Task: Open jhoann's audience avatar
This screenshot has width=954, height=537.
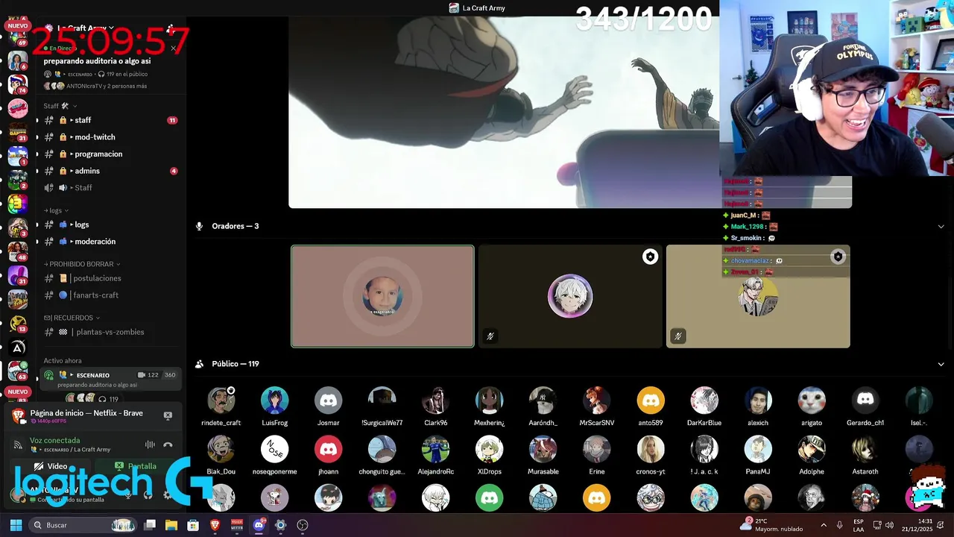Action: click(x=329, y=450)
